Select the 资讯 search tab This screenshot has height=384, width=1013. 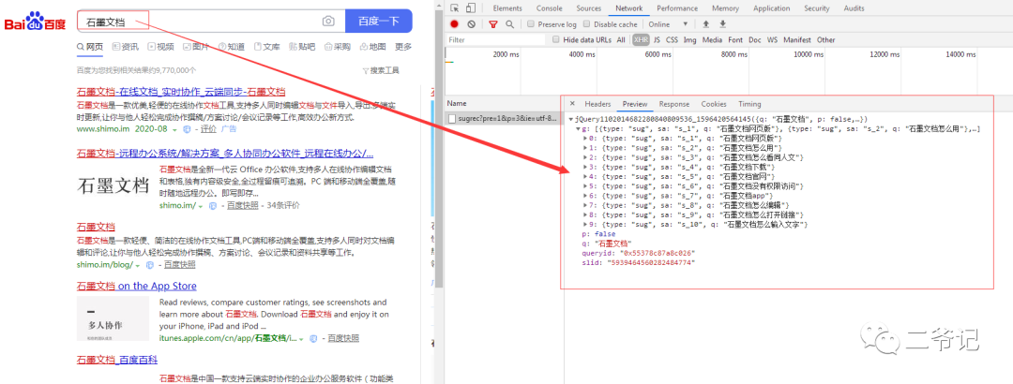(126, 47)
